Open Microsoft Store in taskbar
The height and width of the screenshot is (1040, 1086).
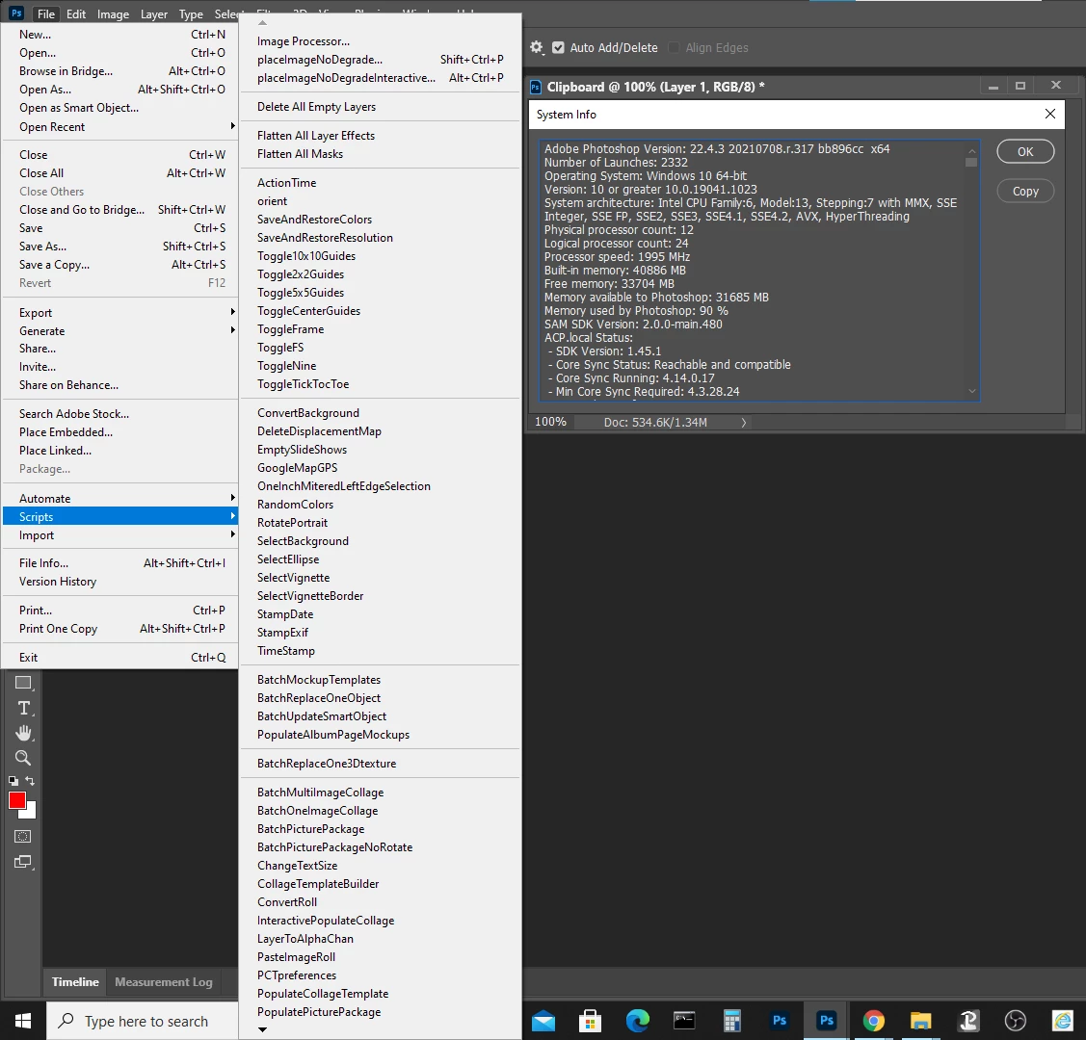(590, 1021)
